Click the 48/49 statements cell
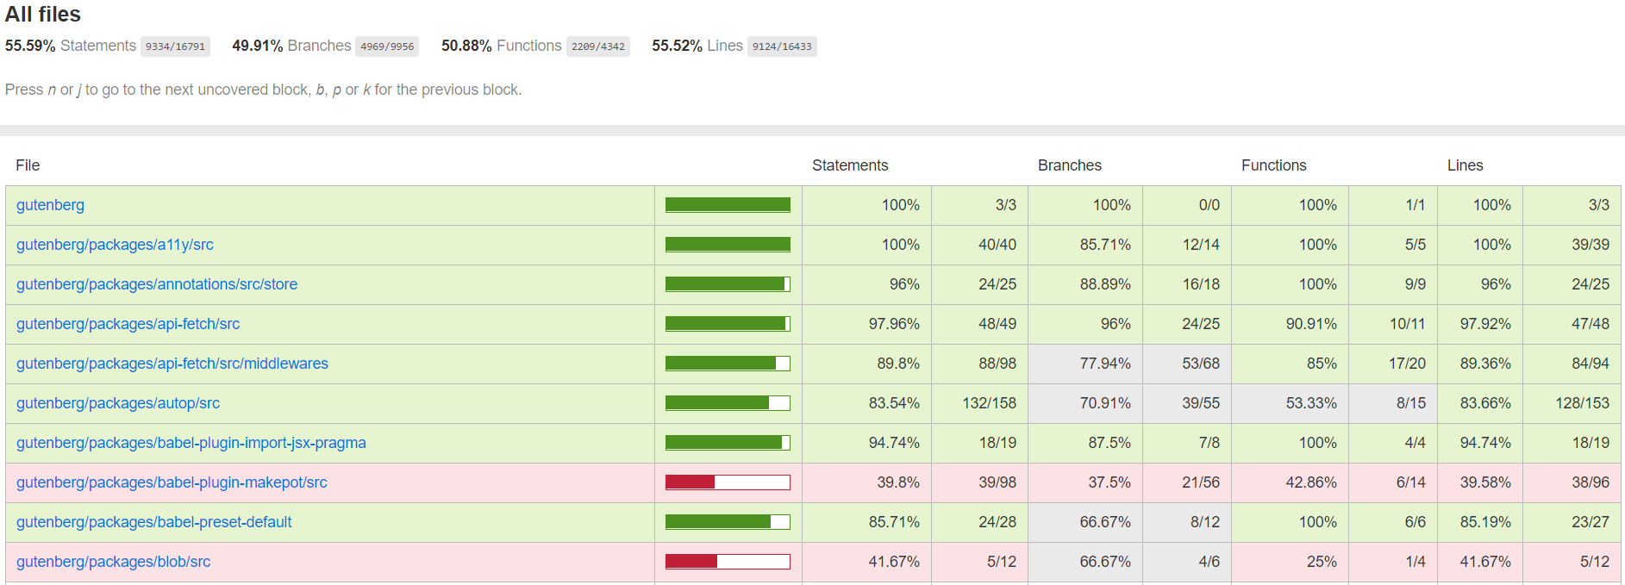 click(x=979, y=324)
